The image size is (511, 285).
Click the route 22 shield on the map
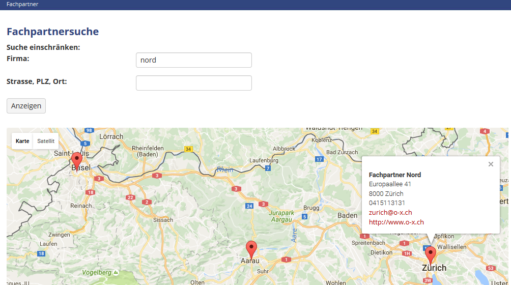click(x=130, y=197)
